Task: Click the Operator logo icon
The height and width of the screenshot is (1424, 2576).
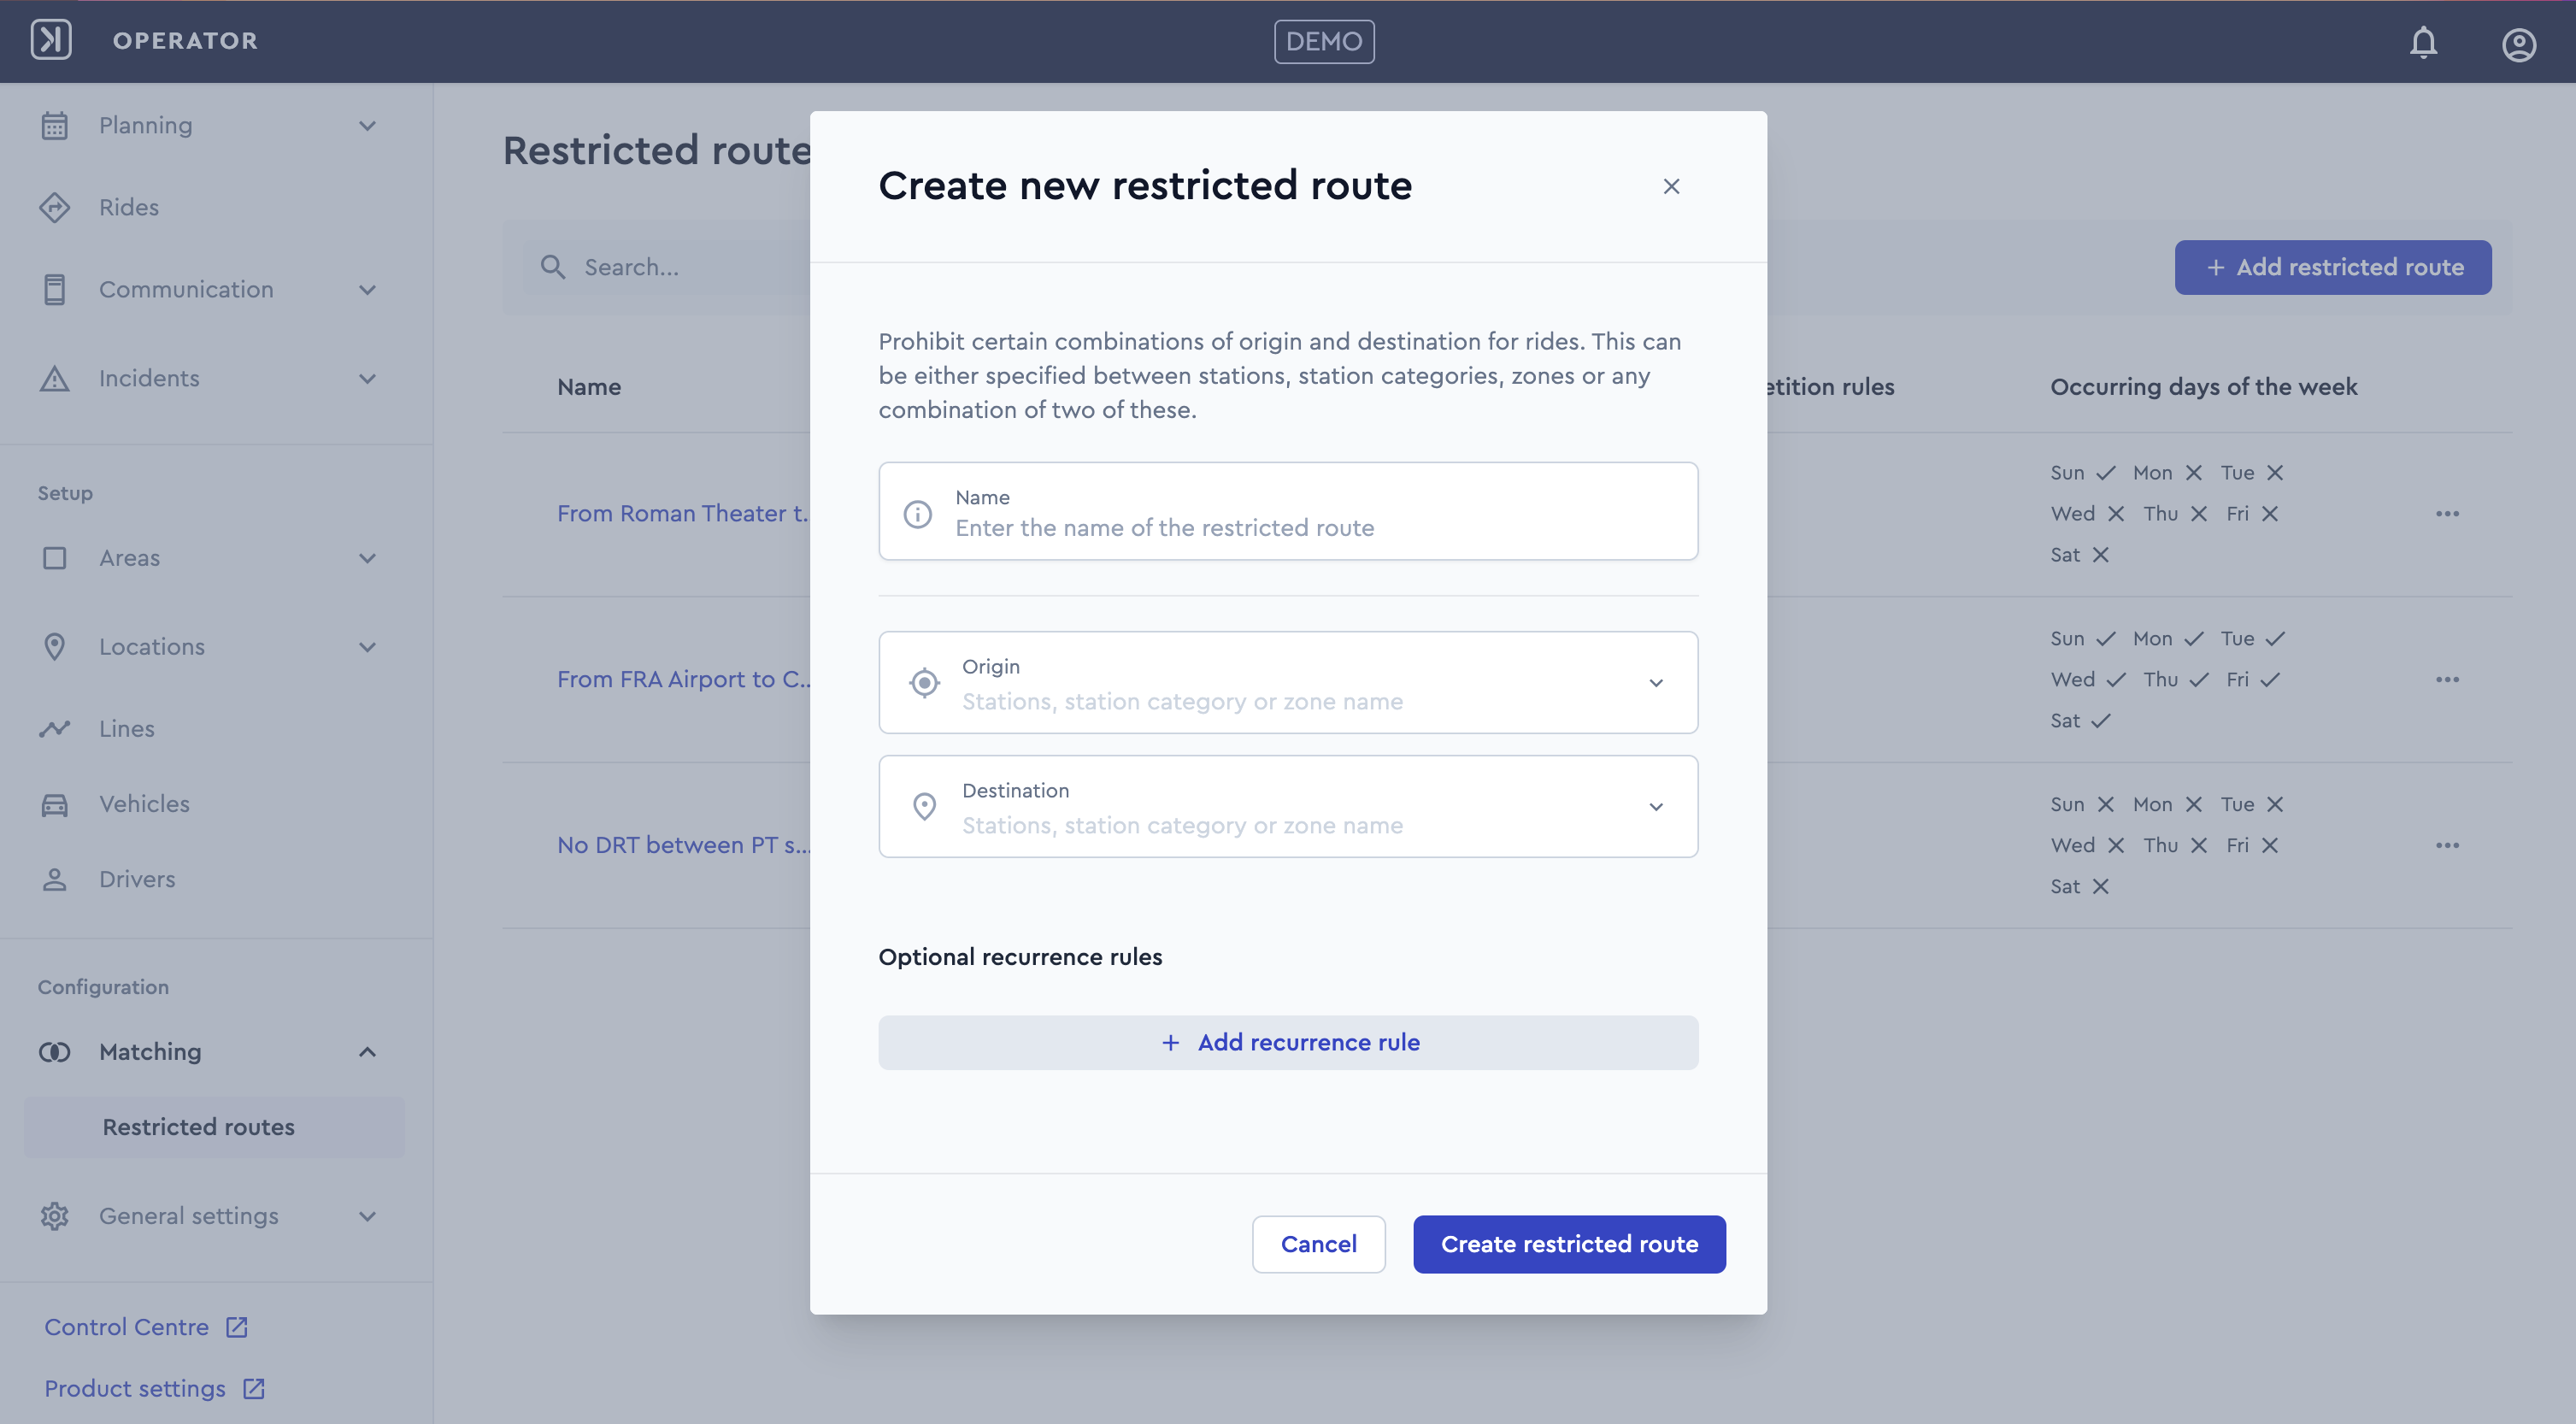Action: [51, 40]
